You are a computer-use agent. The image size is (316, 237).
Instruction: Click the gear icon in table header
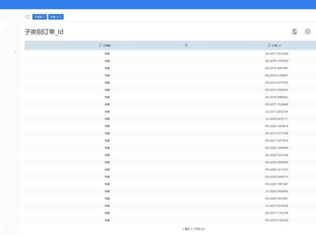tap(186, 45)
